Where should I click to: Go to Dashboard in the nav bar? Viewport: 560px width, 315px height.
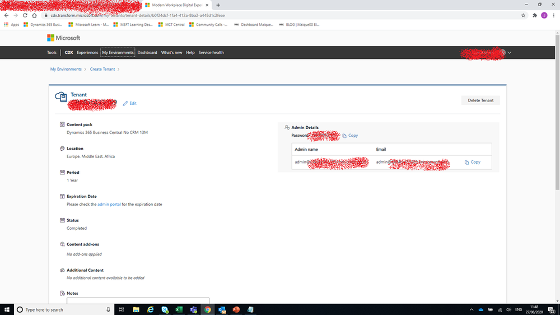(147, 53)
